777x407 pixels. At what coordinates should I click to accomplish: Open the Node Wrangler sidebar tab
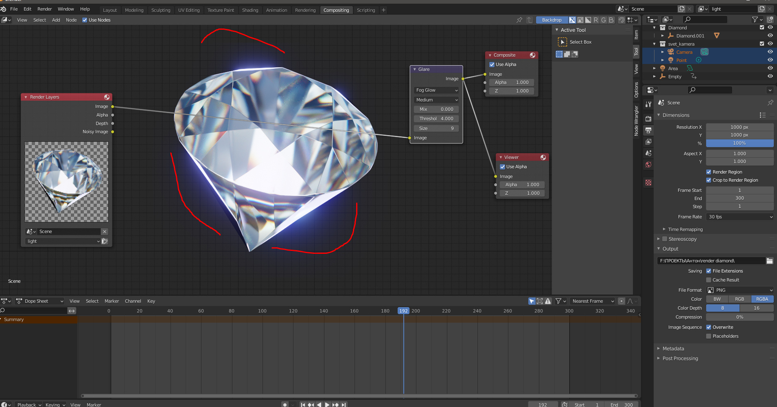tap(636, 121)
